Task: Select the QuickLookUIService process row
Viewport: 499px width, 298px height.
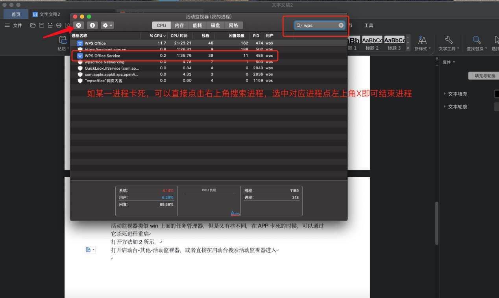Action: pyautogui.click(x=209, y=68)
